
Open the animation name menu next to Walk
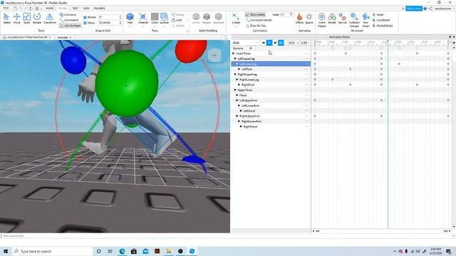coord(256,43)
